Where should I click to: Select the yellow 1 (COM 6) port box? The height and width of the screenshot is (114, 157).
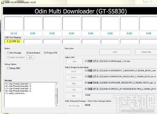pos(13,41)
